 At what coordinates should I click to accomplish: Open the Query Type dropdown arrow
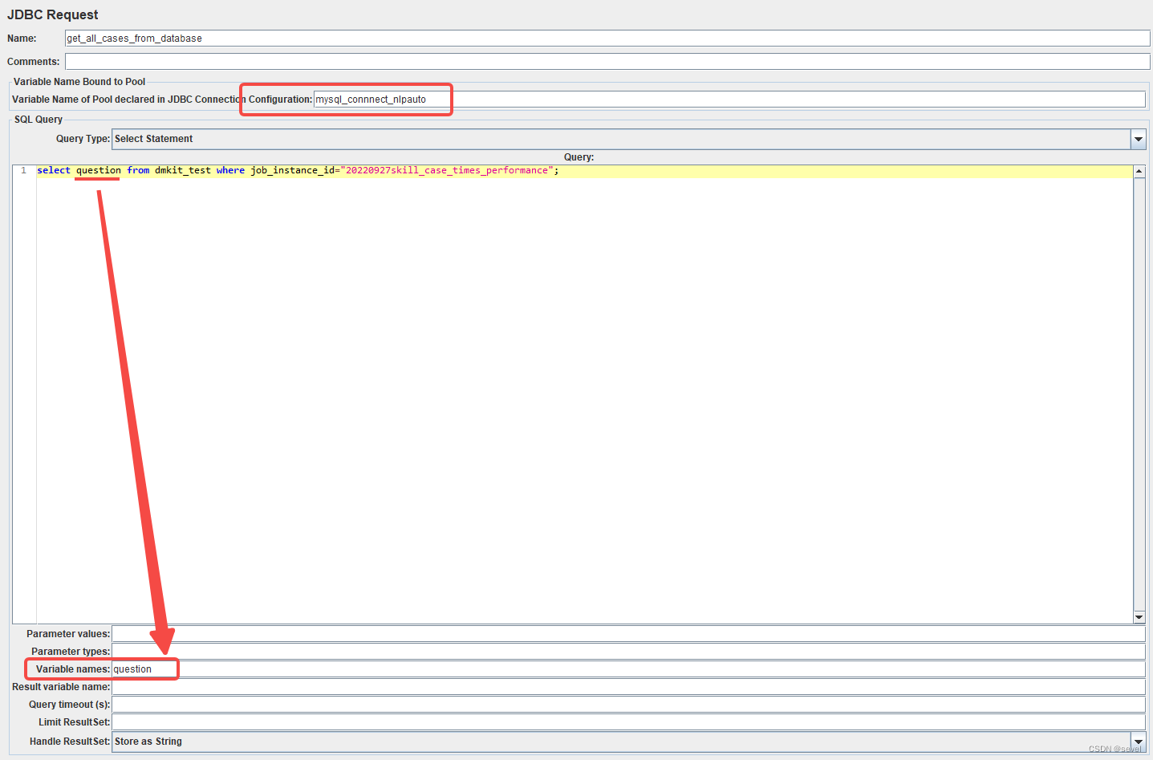tap(1139, 138)
